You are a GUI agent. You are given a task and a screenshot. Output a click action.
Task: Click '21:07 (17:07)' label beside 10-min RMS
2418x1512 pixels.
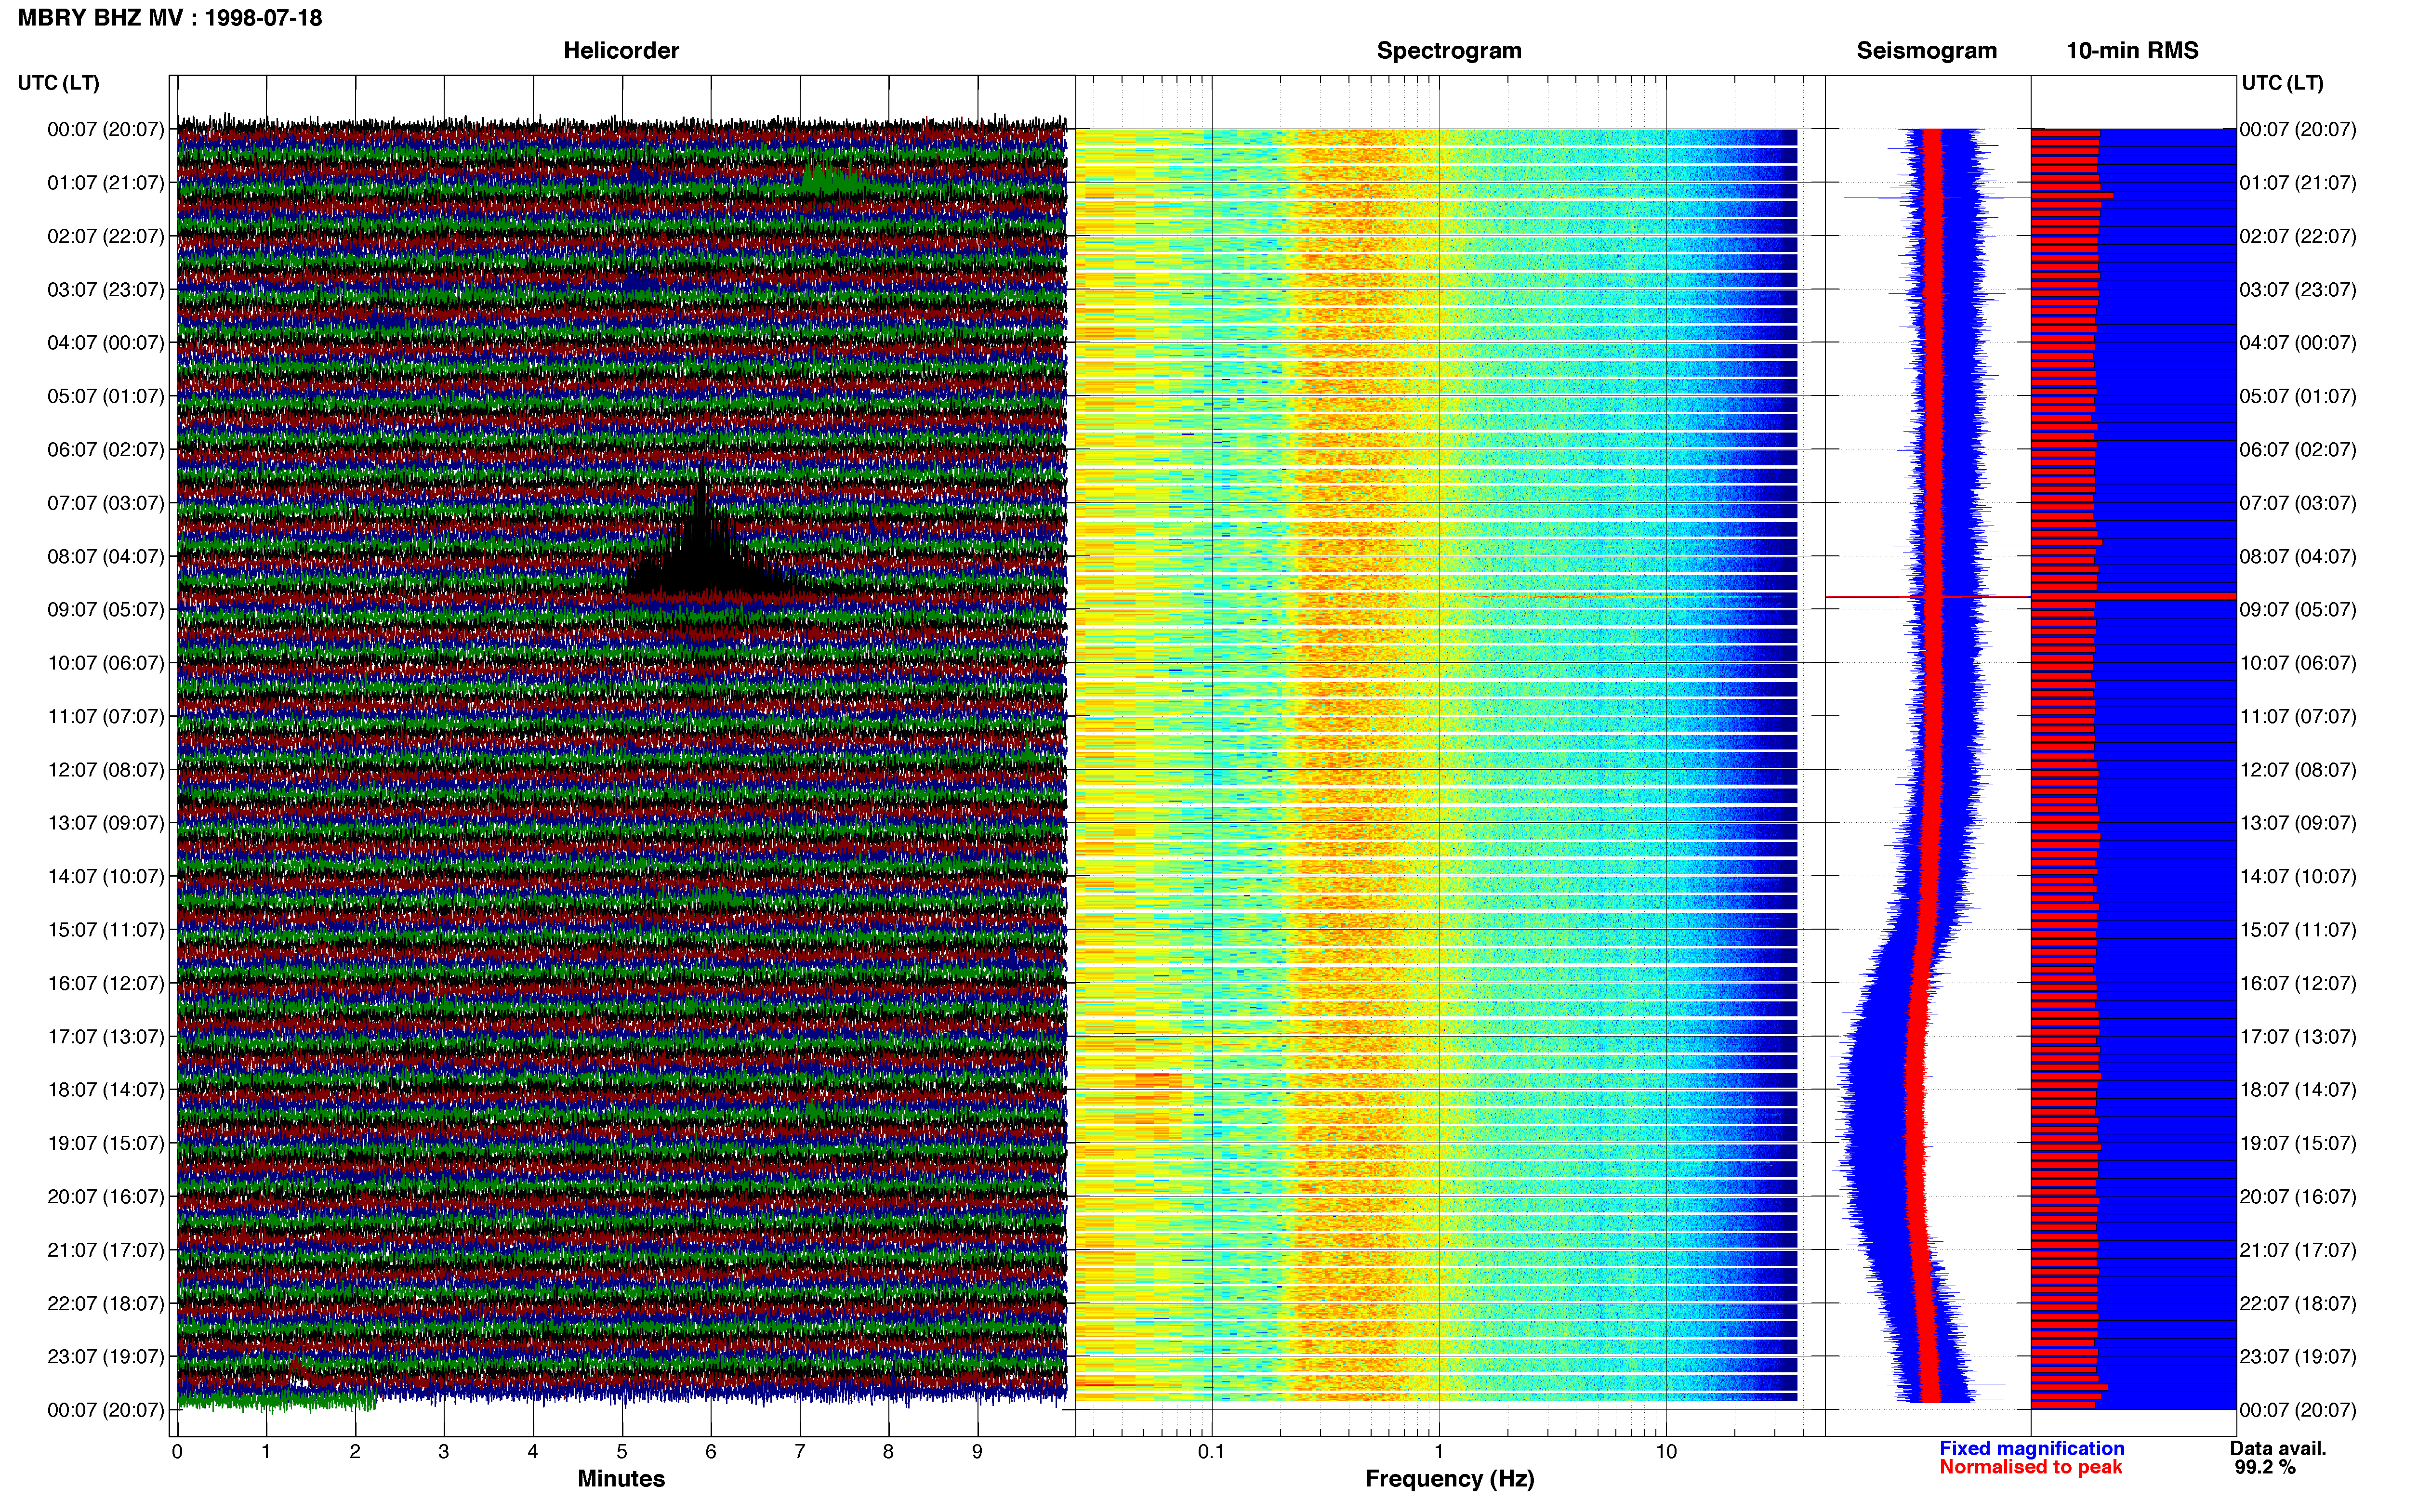[2298, 1250]
